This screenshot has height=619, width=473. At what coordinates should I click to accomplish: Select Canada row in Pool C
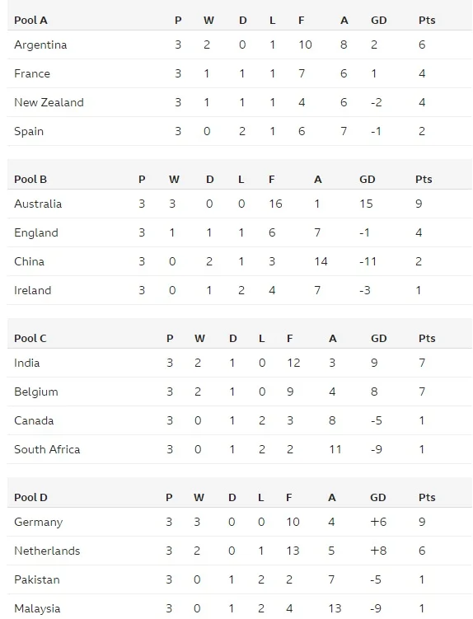[x=240, y=420]
